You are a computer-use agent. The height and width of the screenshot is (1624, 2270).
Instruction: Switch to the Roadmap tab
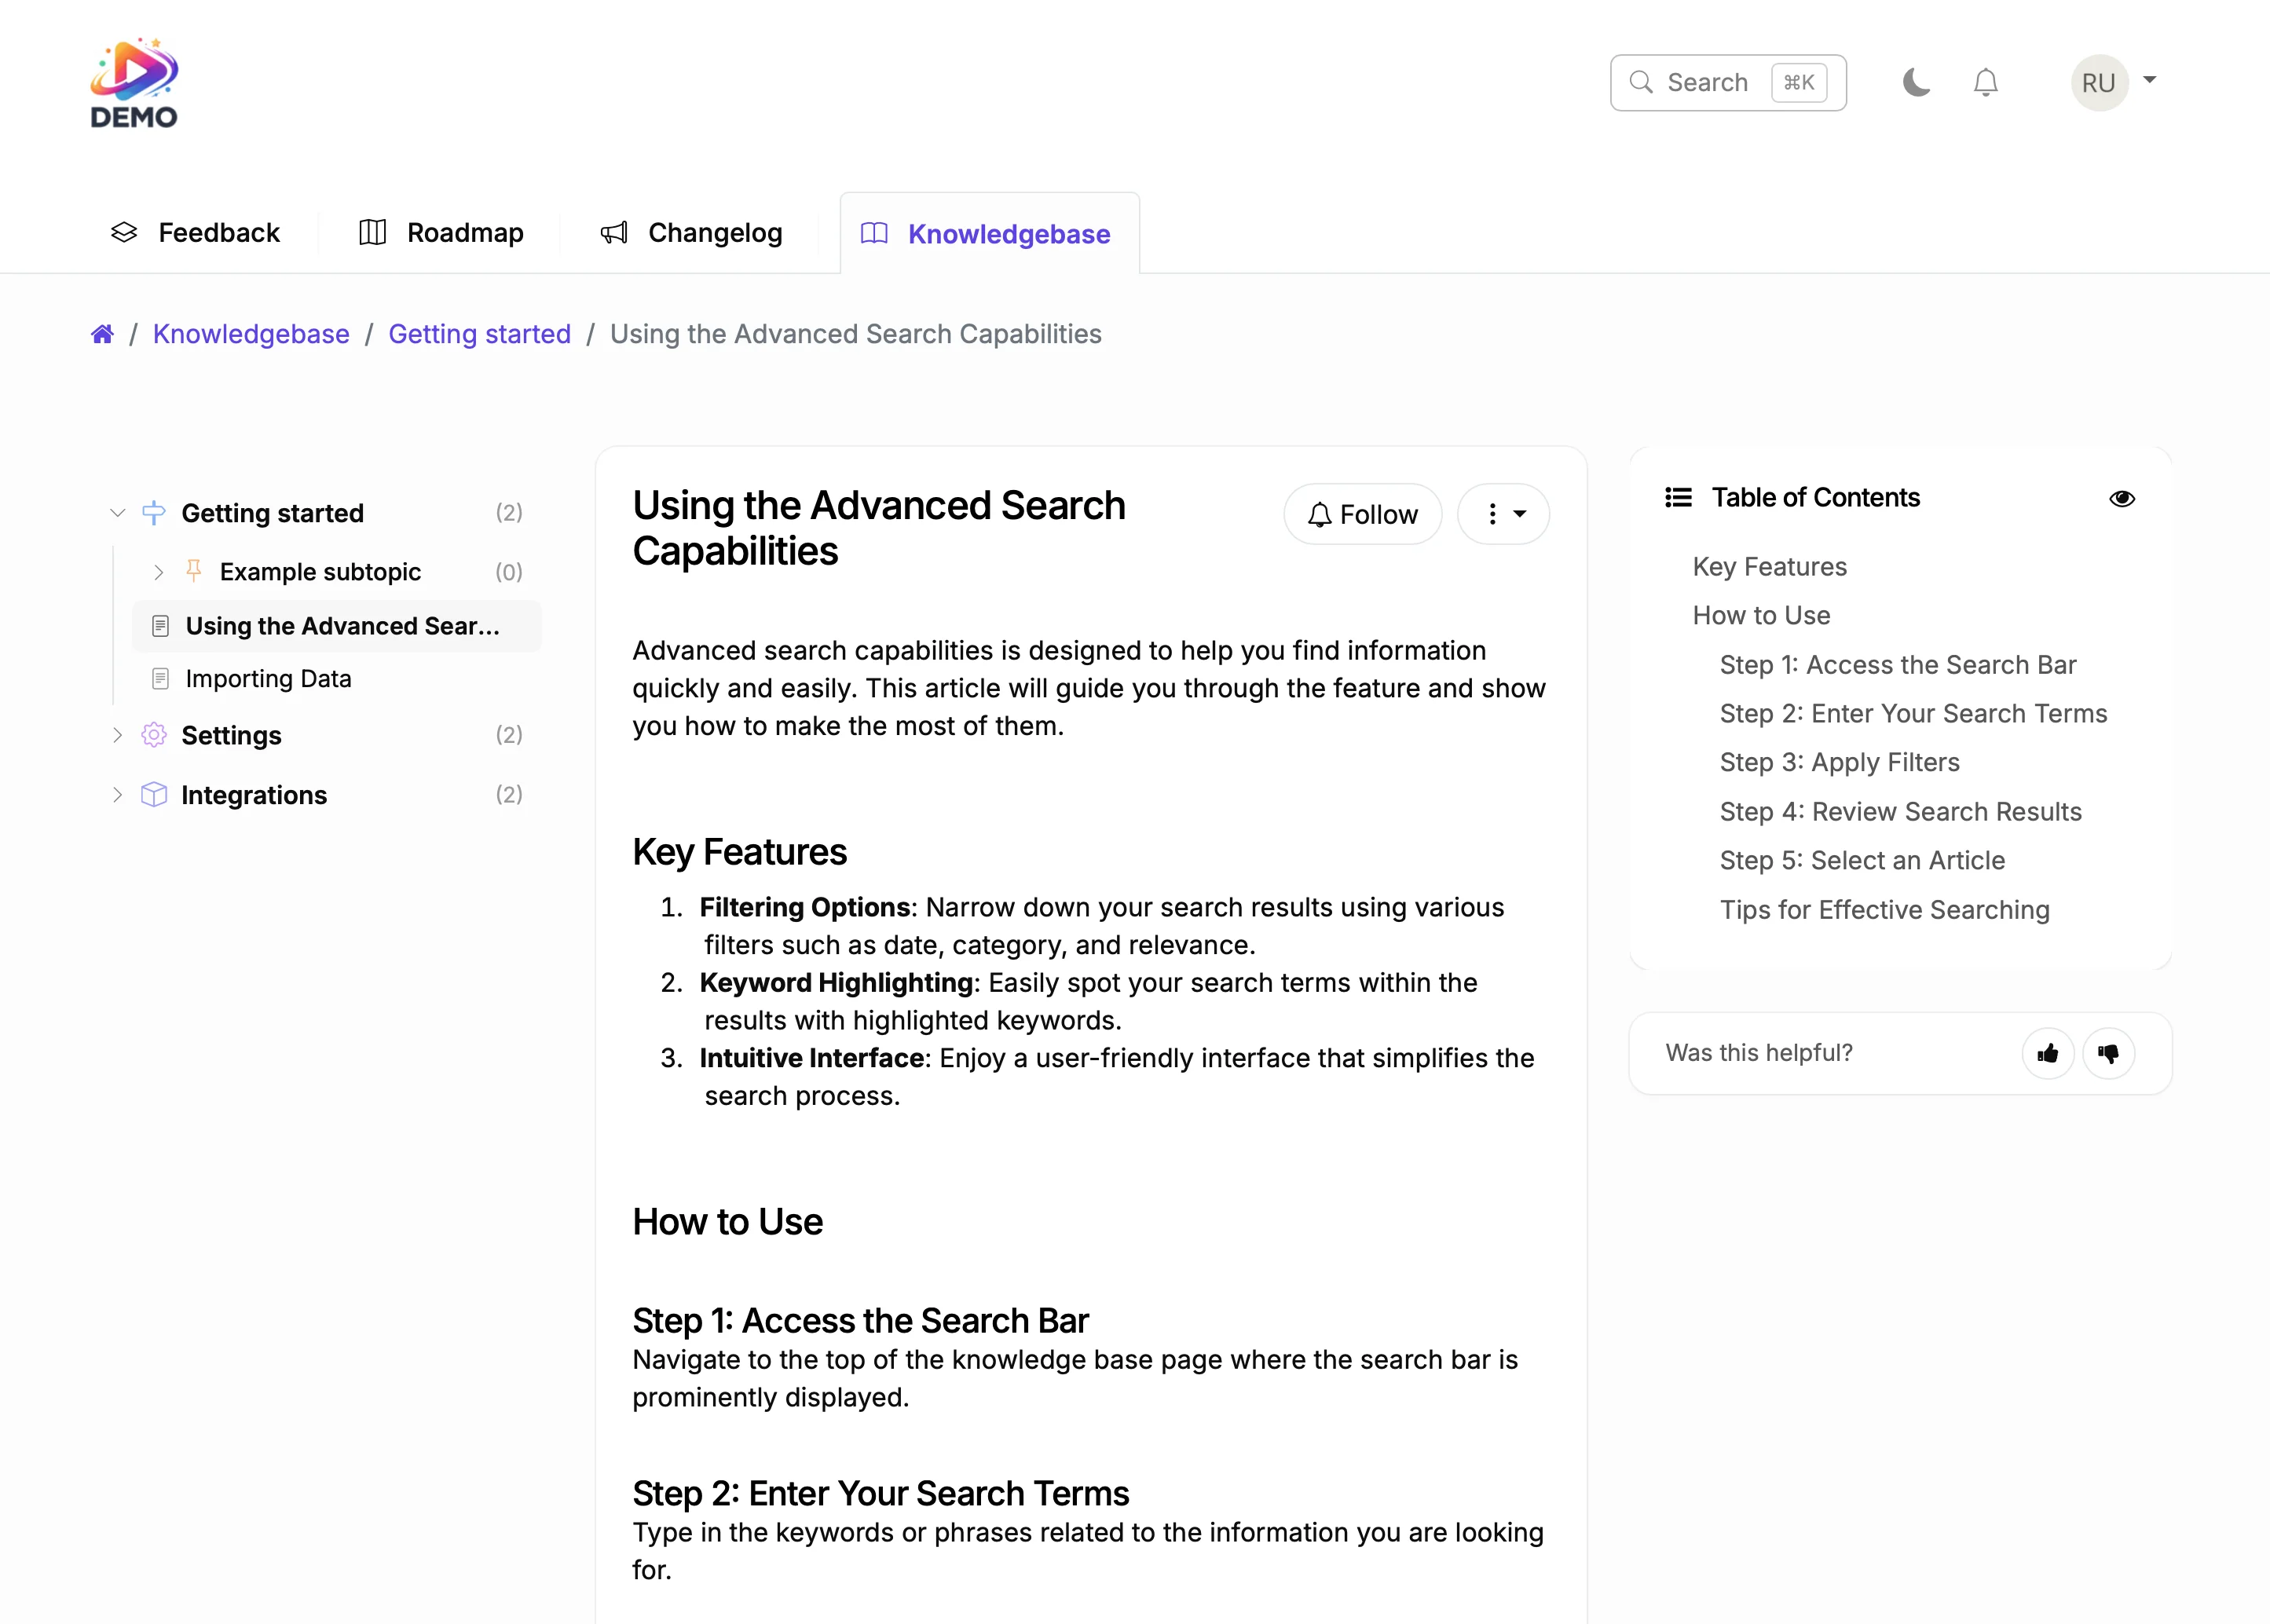tap(464, 232)
